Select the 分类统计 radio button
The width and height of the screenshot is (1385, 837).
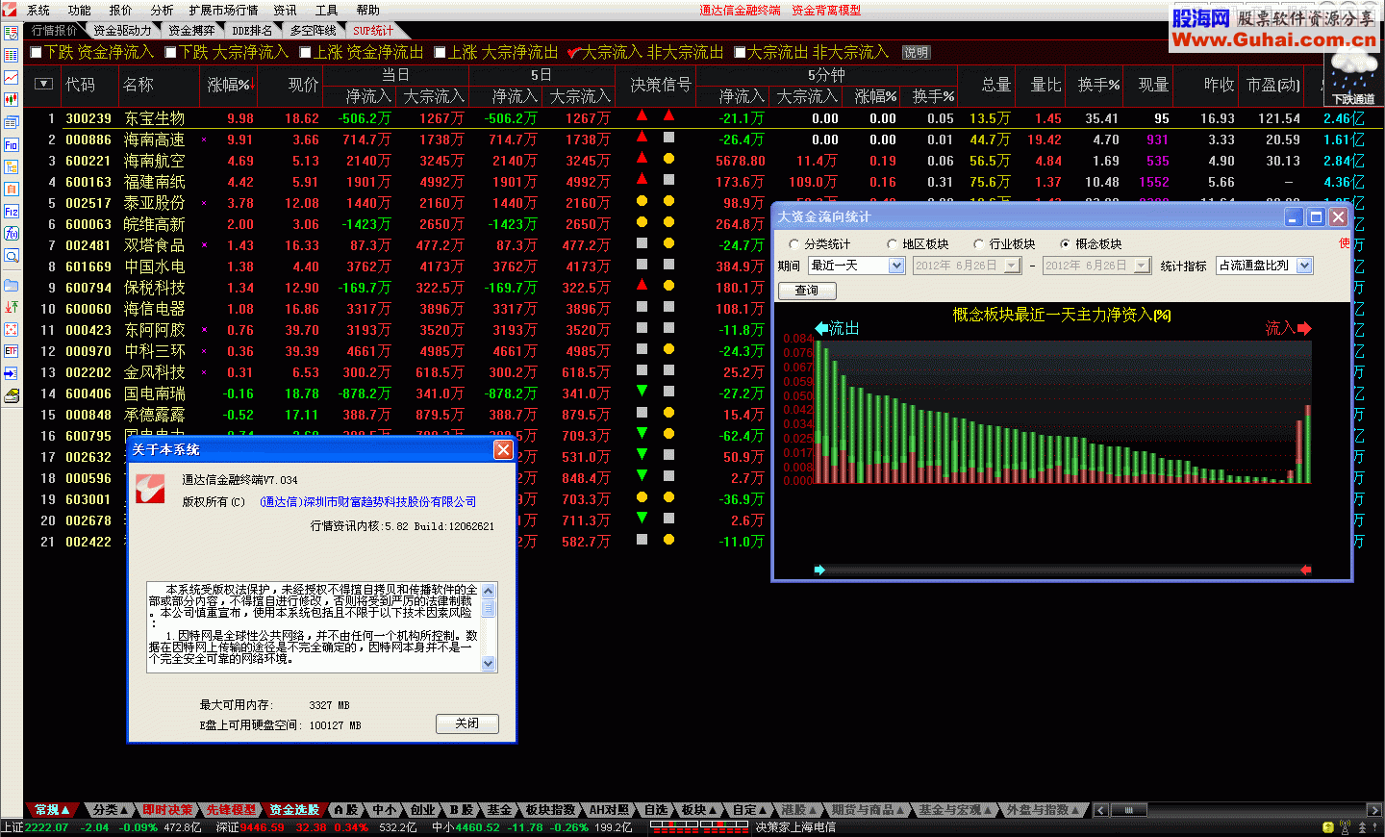tap(794, 244)
